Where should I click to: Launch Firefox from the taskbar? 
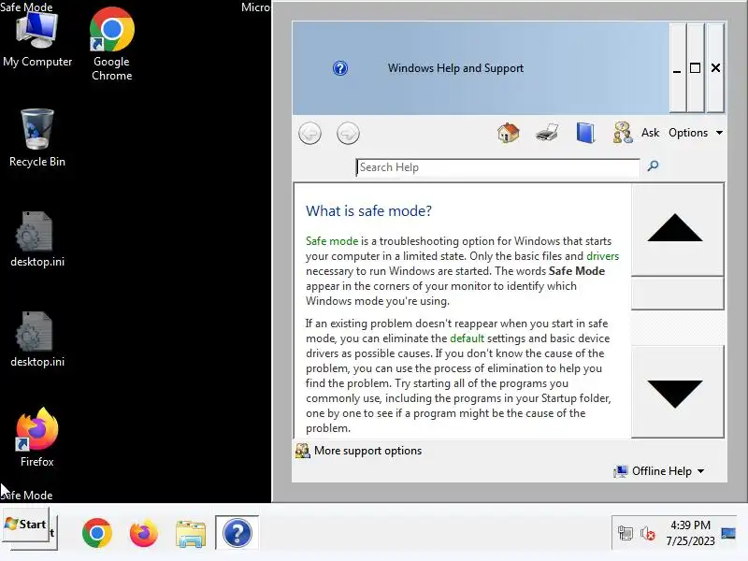pyautogui.click(x=144, y=532)
